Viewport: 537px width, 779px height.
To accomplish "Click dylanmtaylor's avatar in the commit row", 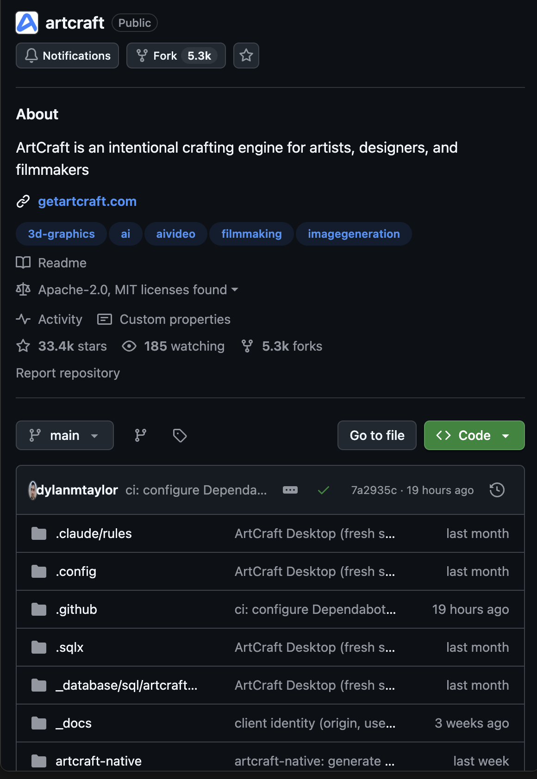I will [32, 490].
